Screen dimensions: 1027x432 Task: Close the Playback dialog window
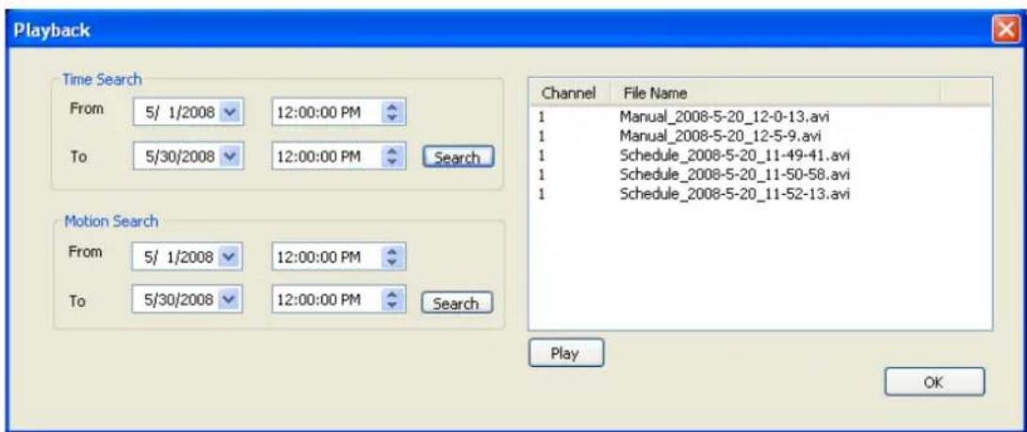pos(1006,30)
